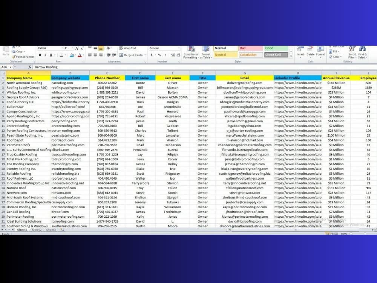Expand the cell Styles gallery More arrow
The height and width of the screenshot is (283, 377).
pos(291,56)
